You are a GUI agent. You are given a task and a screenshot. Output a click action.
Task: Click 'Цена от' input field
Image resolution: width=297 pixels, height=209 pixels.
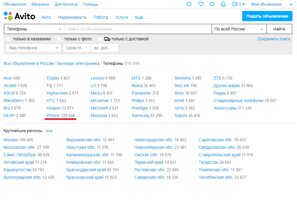(x=77, y=48)
